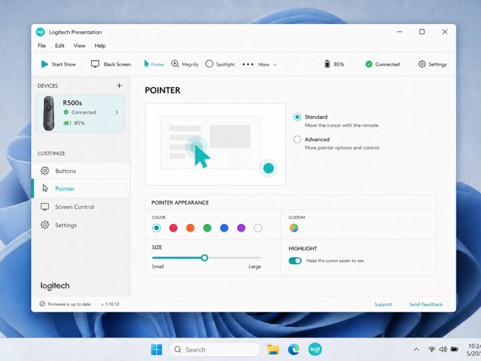
Task: Open the Support link
Action: (x=383, y=304)
